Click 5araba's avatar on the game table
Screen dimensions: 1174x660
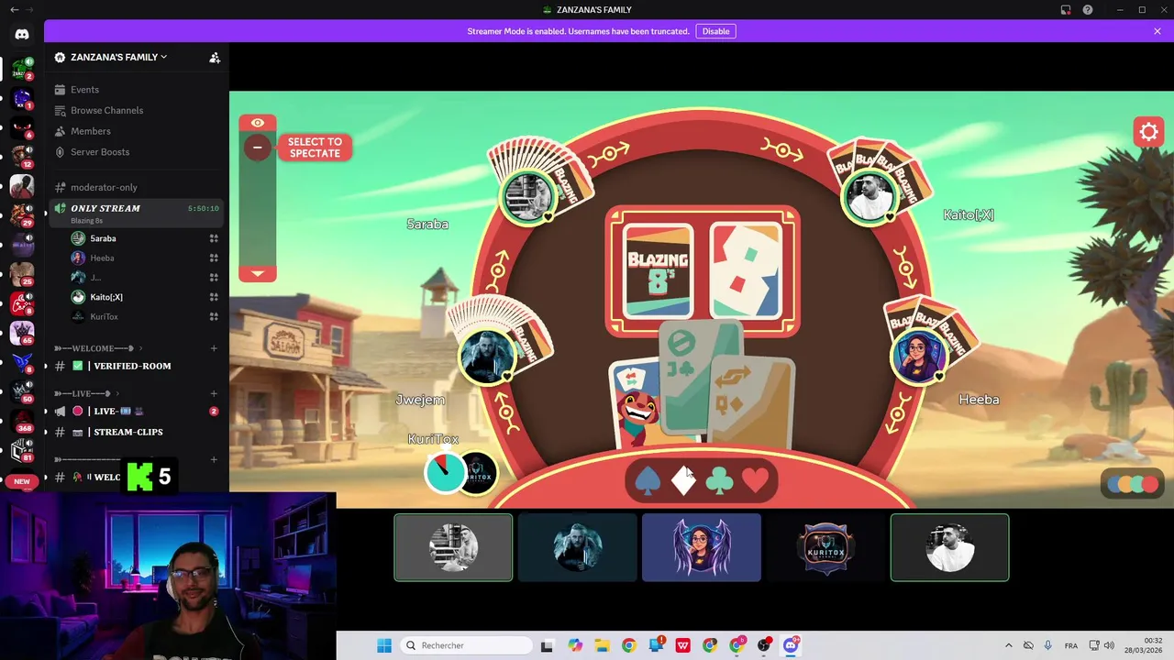(x=527, y=195)
